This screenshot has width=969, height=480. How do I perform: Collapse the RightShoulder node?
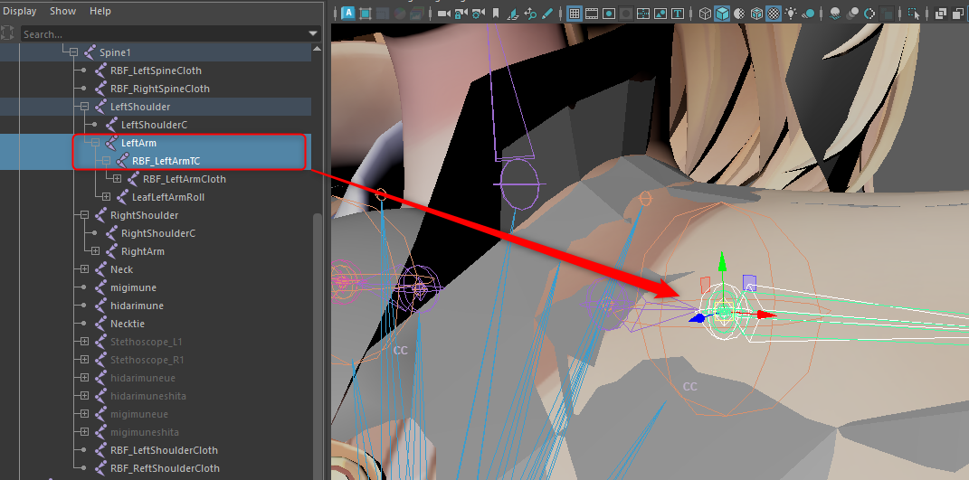click(85, 215)
